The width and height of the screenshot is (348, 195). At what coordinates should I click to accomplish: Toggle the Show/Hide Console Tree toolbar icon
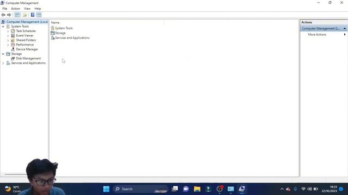pos(17,15)
